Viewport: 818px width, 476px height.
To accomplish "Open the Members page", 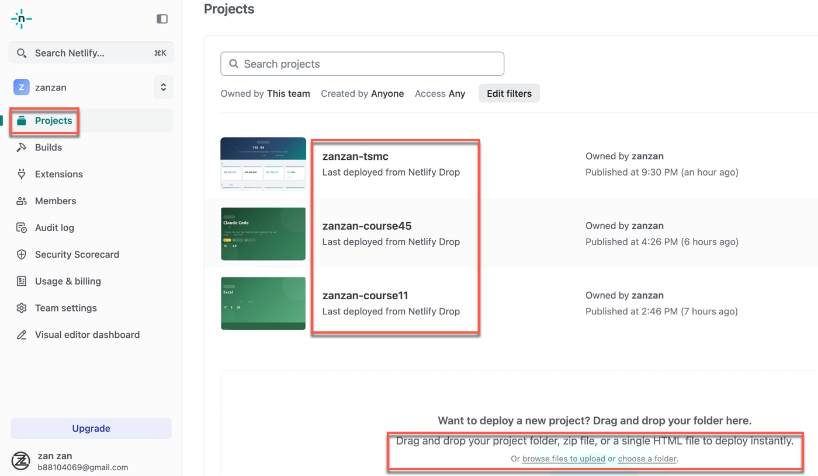I will point(91,201).
